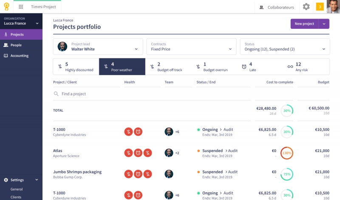Toggle the Highly discounted risk filter
Viewport: 340px width, 200px height.
[76, 67]
